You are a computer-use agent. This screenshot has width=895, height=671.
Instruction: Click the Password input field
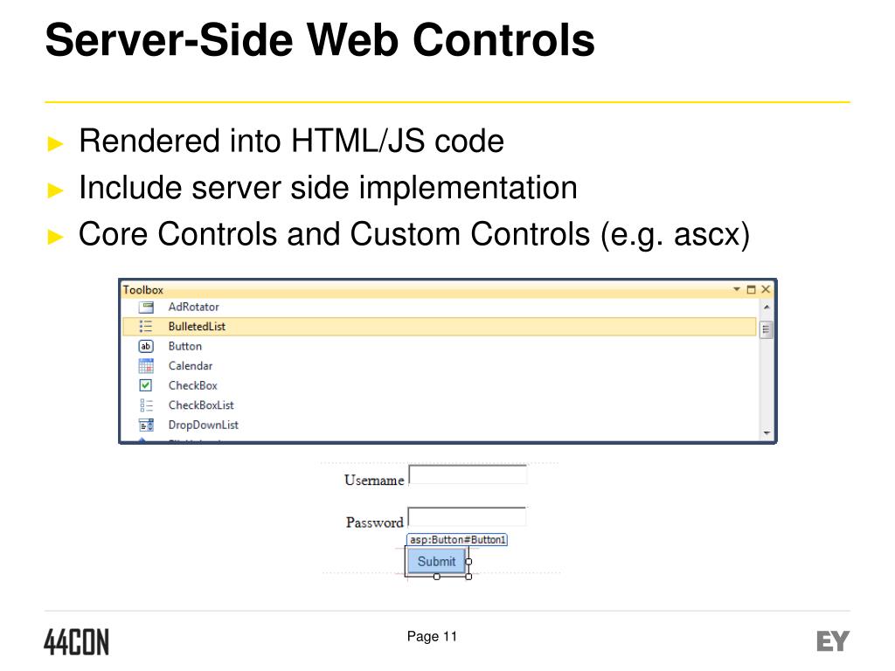[x=467, y=517]
